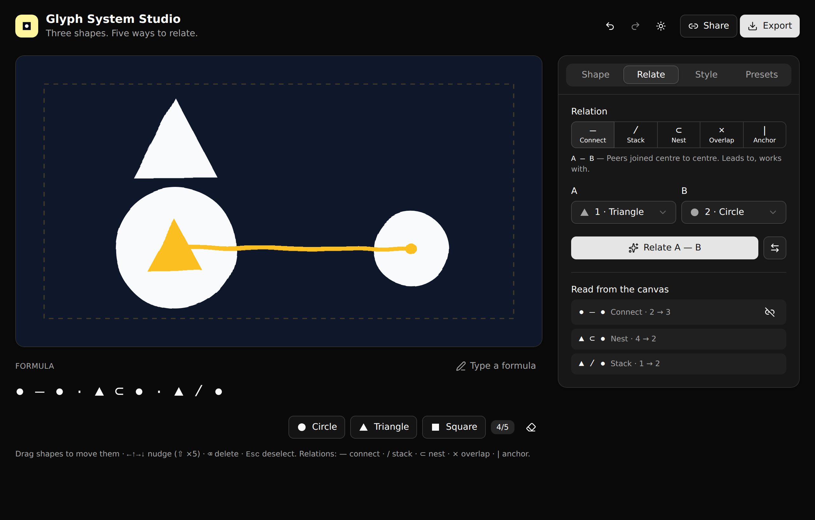Swap A and B with the arrows icon
Image resolution: width=815 pixels, height=520 pixels.
(x=775, y=248)
